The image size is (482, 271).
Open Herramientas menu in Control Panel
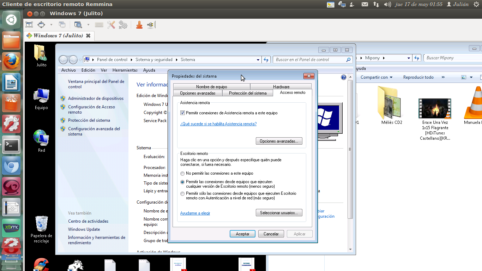pyautogui.click(x=125, y=70)
